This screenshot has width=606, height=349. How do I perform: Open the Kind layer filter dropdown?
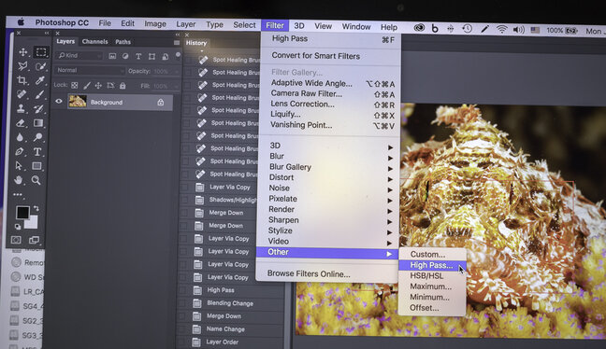[x=79, y=56]
